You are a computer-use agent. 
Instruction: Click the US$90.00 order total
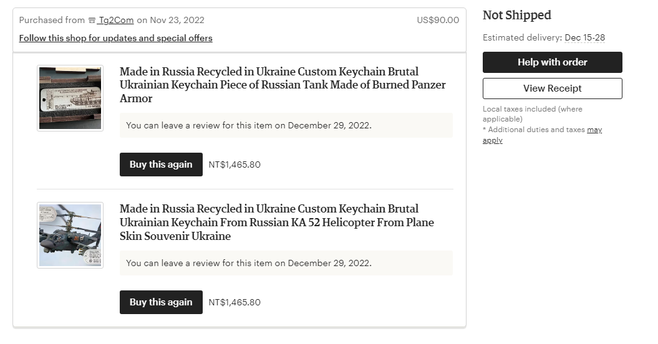pyautogui.click(x=438, y=20)
